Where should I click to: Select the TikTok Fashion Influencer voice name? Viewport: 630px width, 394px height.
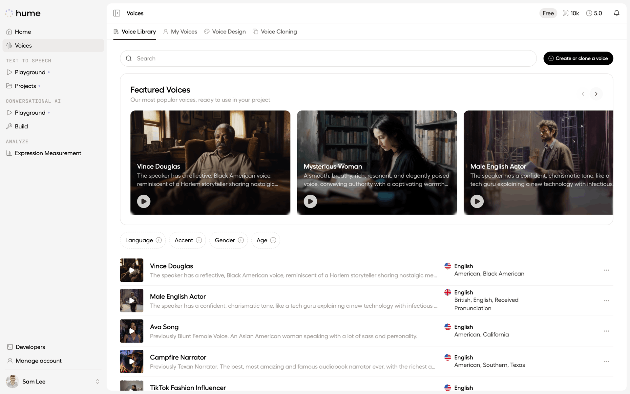188,388
